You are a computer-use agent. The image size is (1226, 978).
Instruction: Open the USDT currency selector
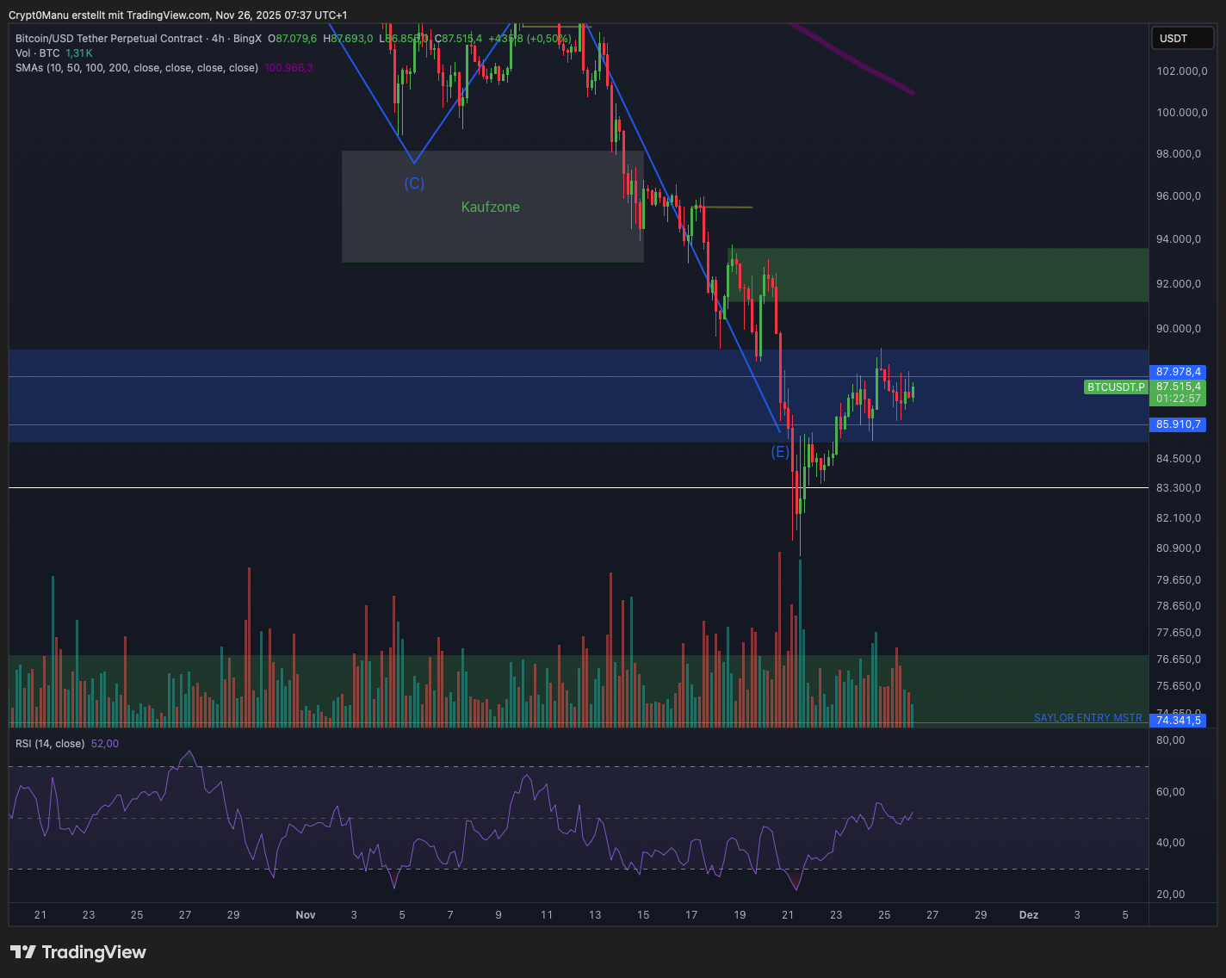pyautogui.click(x=1182, y=38)
